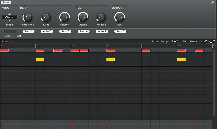The image size is (217, 129).
Task: Select the yellow note at 1.4
Action: pyautogui.click(x=111, y=60)
